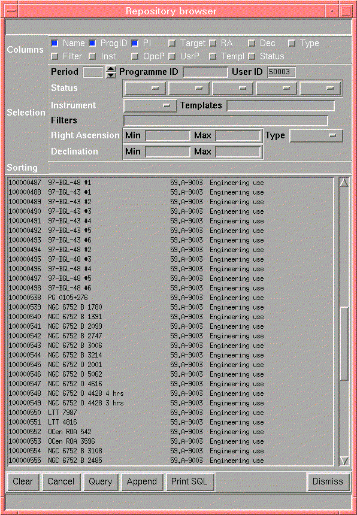Click the list scrollbar up arrow

pos(344,182)
